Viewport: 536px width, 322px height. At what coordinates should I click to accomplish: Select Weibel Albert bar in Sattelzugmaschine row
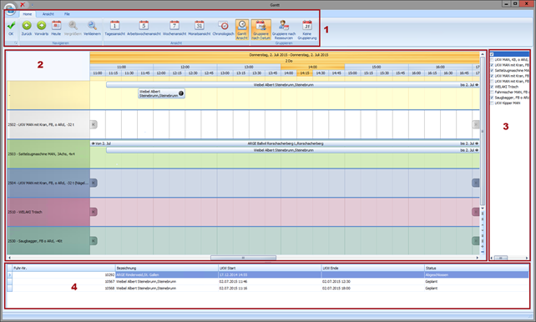click(292, 150)
